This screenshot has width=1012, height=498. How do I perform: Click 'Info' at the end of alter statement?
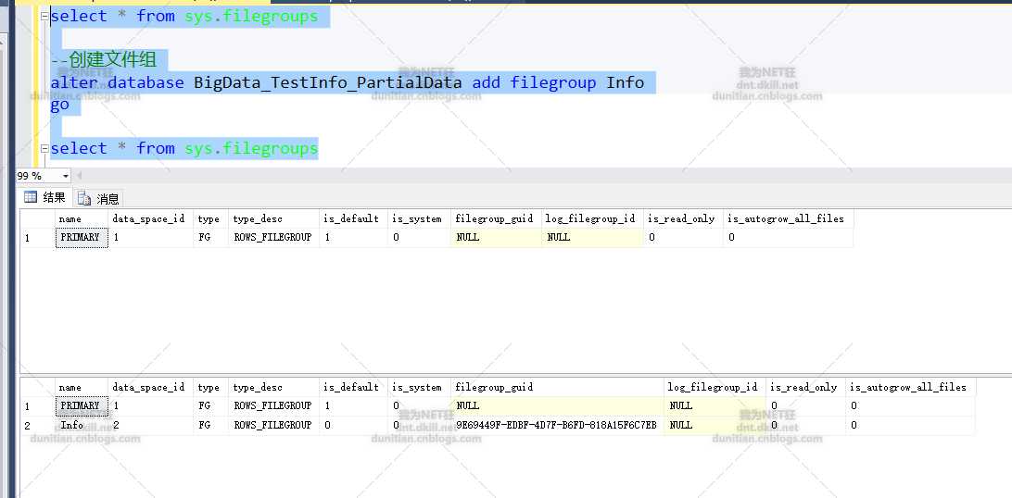pyautogui.click(x=625, y=82)
